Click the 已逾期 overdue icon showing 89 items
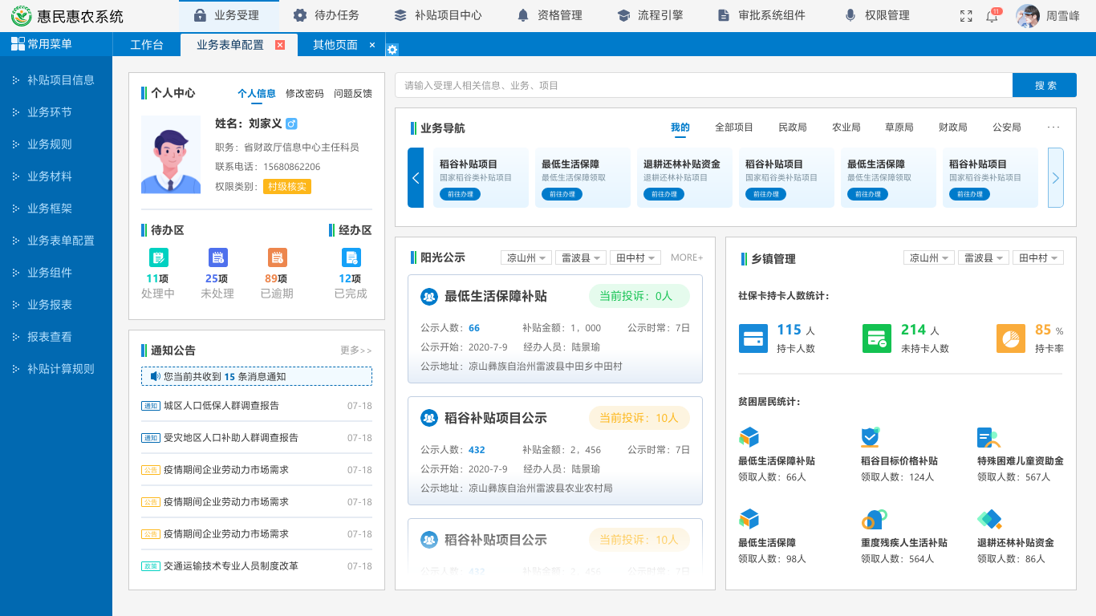Screen dimensions: 1096x616 point(277,259)
